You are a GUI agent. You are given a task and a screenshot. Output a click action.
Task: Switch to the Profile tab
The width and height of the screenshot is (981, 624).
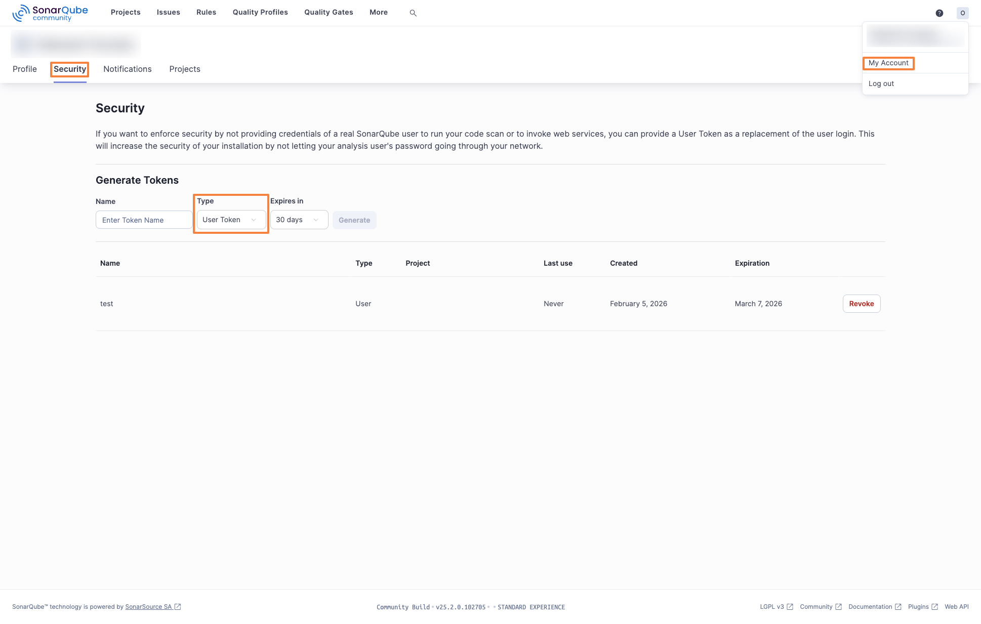tap(24, 69)
